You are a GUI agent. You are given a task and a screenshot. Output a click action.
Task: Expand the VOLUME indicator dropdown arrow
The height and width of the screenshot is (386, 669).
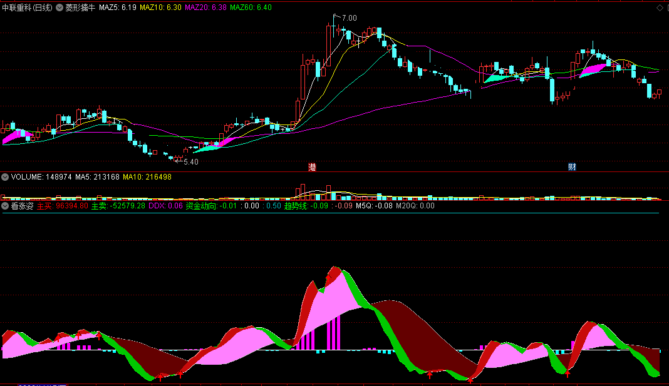(5, 177)
